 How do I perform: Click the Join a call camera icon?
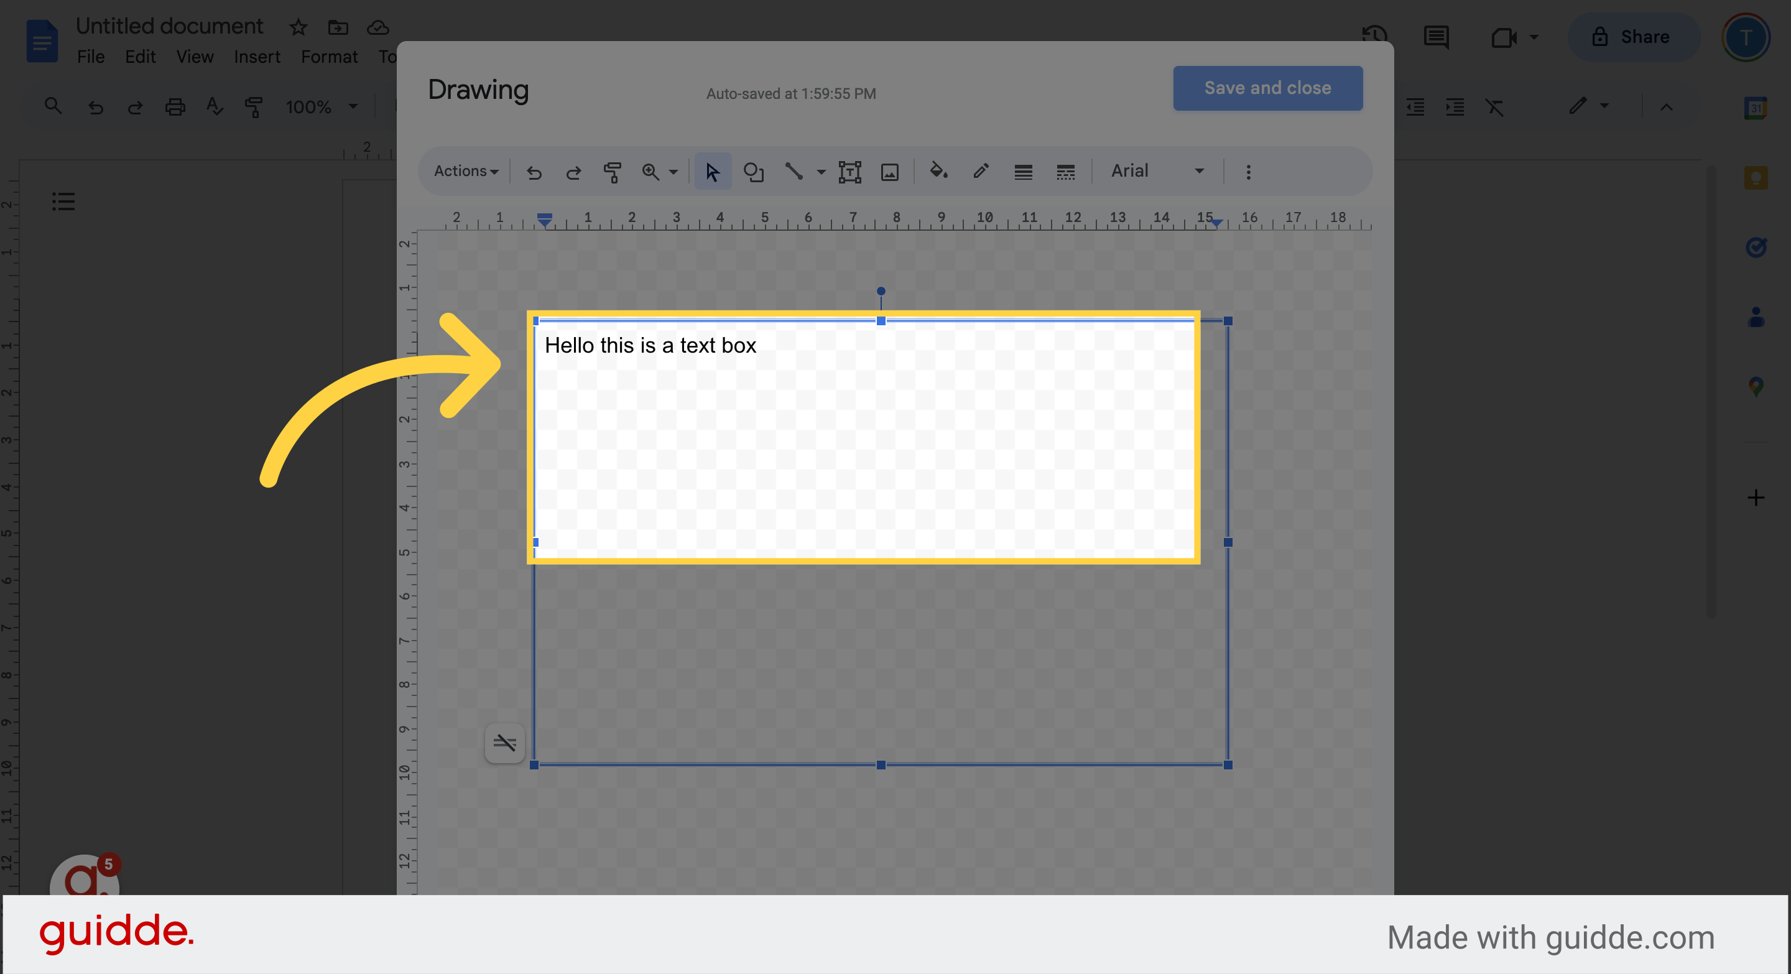[1503, 37]
